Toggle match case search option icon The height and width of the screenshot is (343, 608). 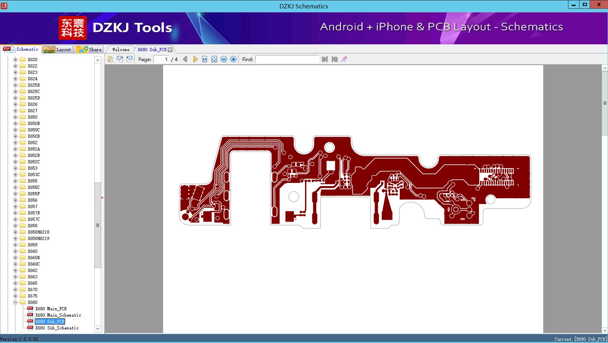(344, 59)
